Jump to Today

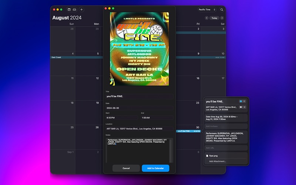pos(214,18)
